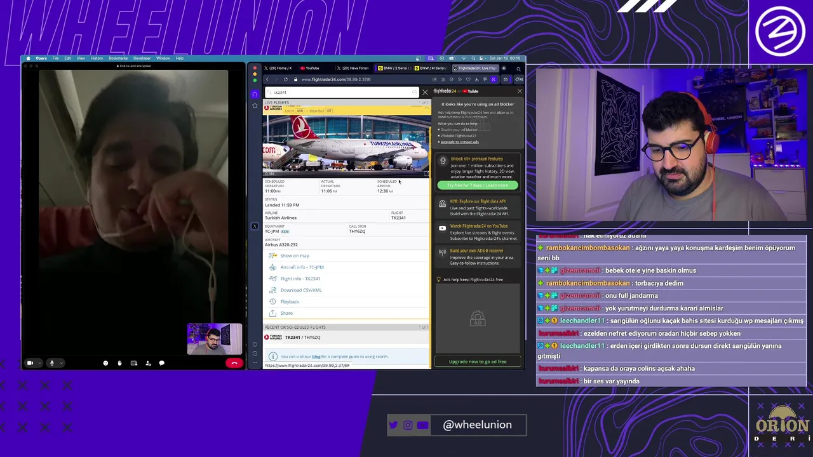Click the tk2341 flight search field

(x=342, y=92)
